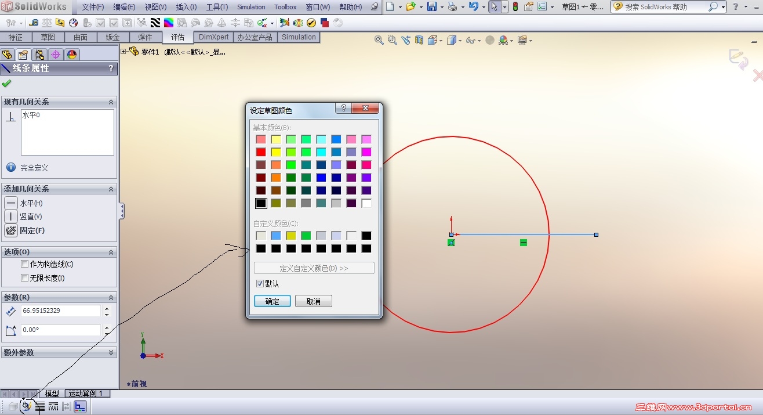Image resolution: width=763 pixels, height=415 pixels.
Task: Click the Print icon
Action: 452,7
